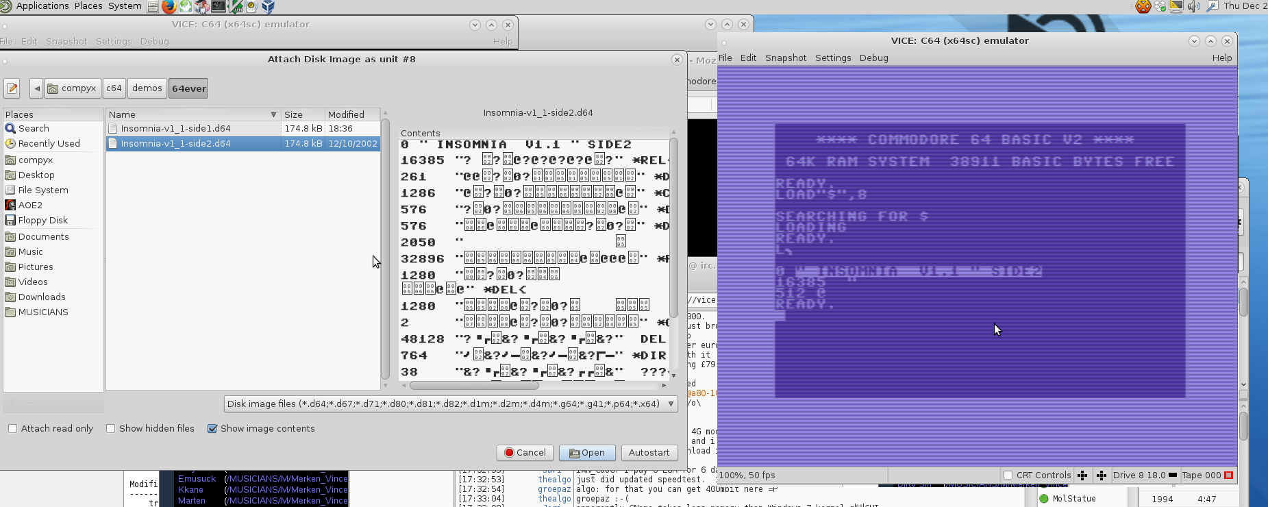Click the Open button
1268x507 pixels.
click(x=587, y=453)
